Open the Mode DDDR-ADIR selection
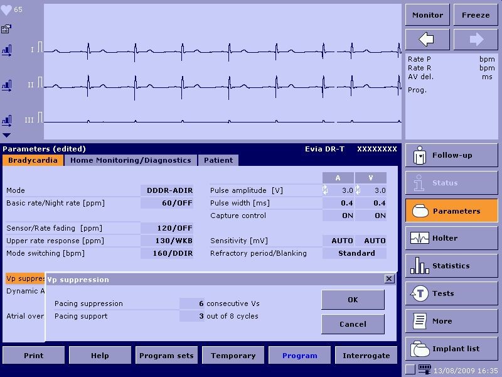The image size is (502, 377). pos(166,190)
